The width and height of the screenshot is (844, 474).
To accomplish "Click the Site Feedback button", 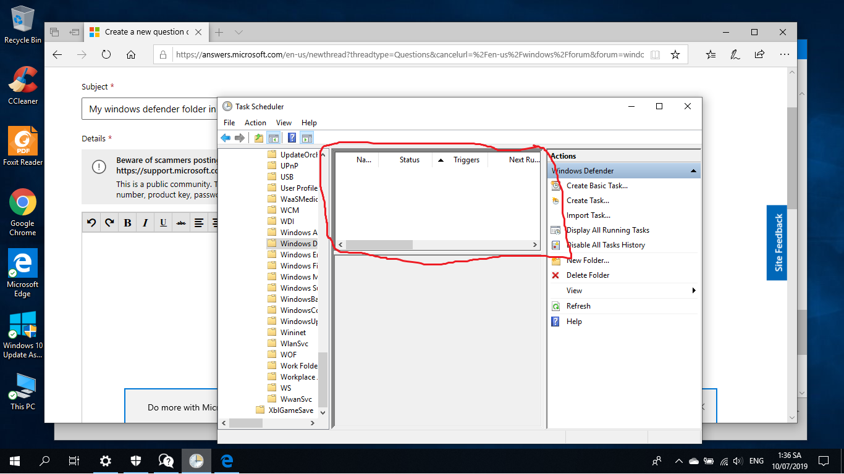I will coord(777,243).
